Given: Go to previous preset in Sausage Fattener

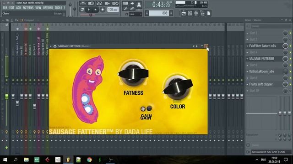Looking at the screenshot, I should [194, 46].
